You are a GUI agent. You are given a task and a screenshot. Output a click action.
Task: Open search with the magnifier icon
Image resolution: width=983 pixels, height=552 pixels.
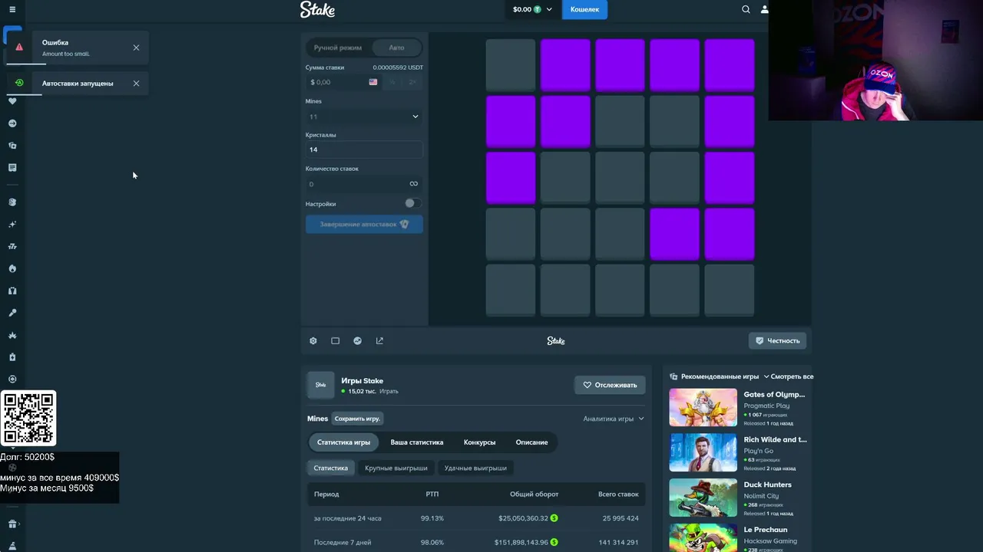click(746, 9)
